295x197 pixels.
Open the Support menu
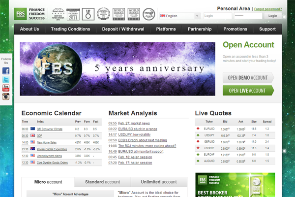pos(267,29)
